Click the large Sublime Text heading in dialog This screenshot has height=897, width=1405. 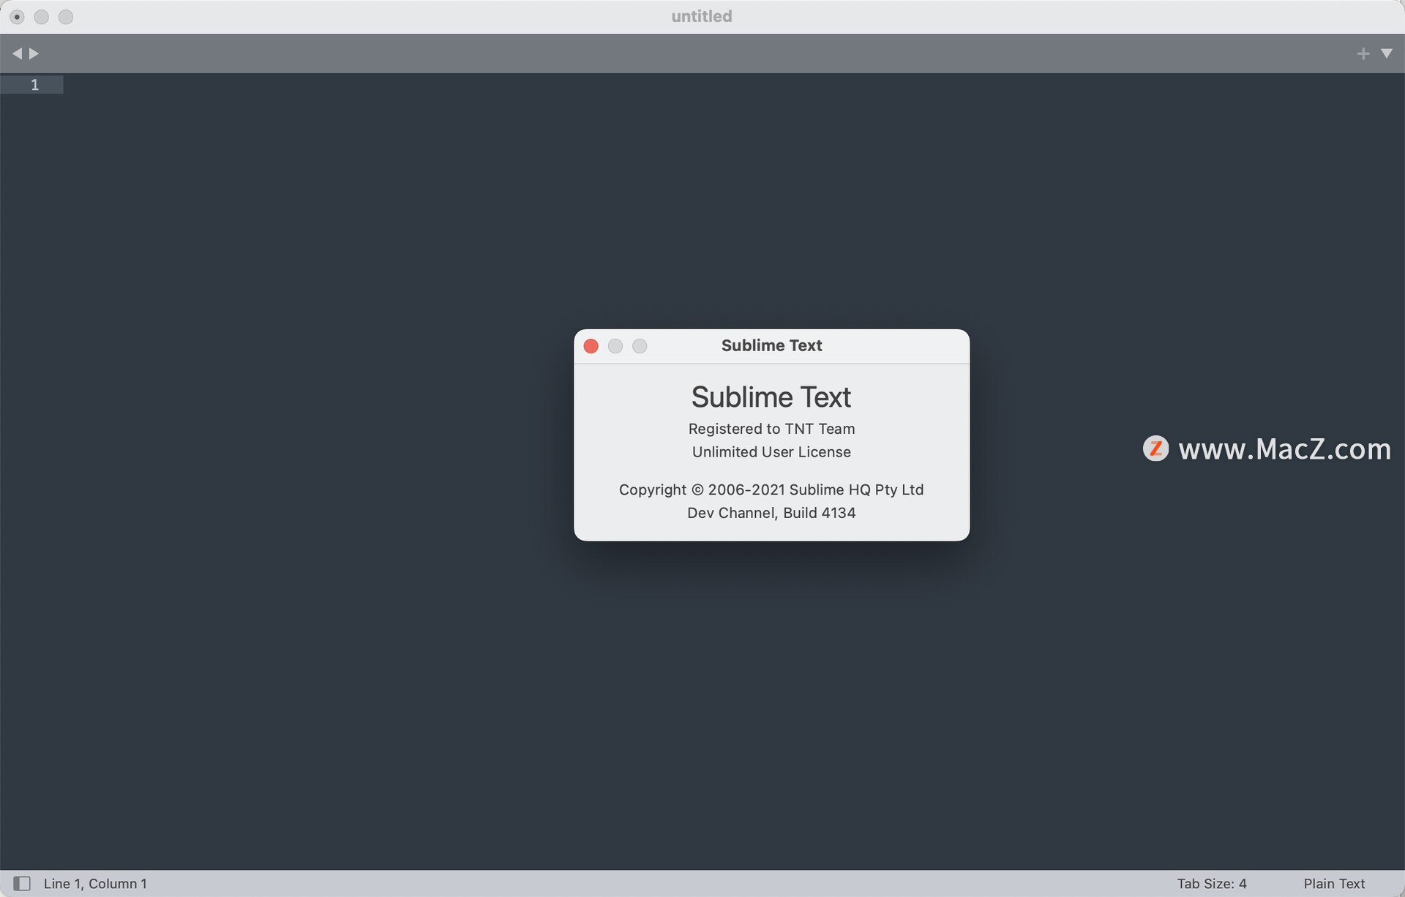pos(771,397)
